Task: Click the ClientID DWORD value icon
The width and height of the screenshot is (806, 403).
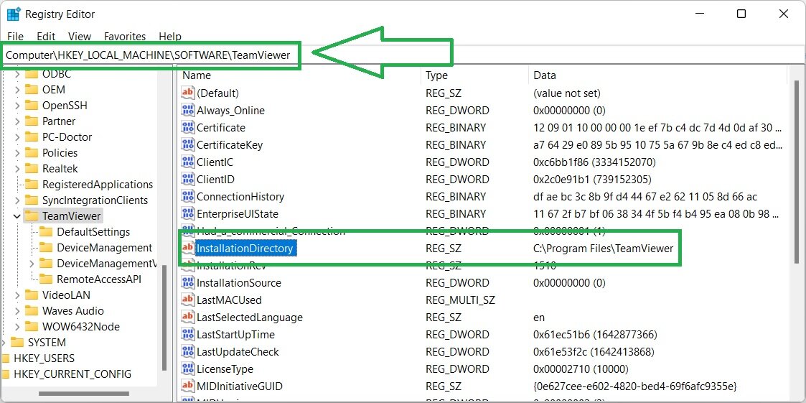Action: coord(187,179)
